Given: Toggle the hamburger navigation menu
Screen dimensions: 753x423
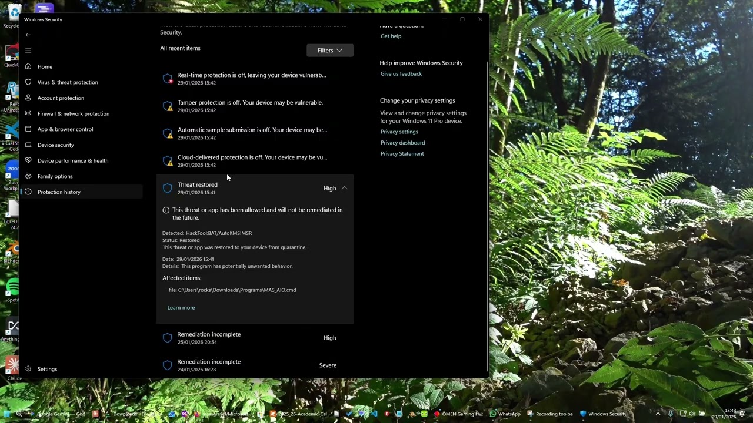Looking at the screenshot, I should pos(28,51).
